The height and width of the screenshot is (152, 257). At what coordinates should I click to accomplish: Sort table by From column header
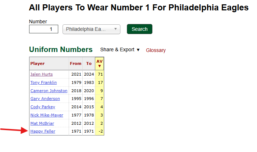[x=75, y=63]
